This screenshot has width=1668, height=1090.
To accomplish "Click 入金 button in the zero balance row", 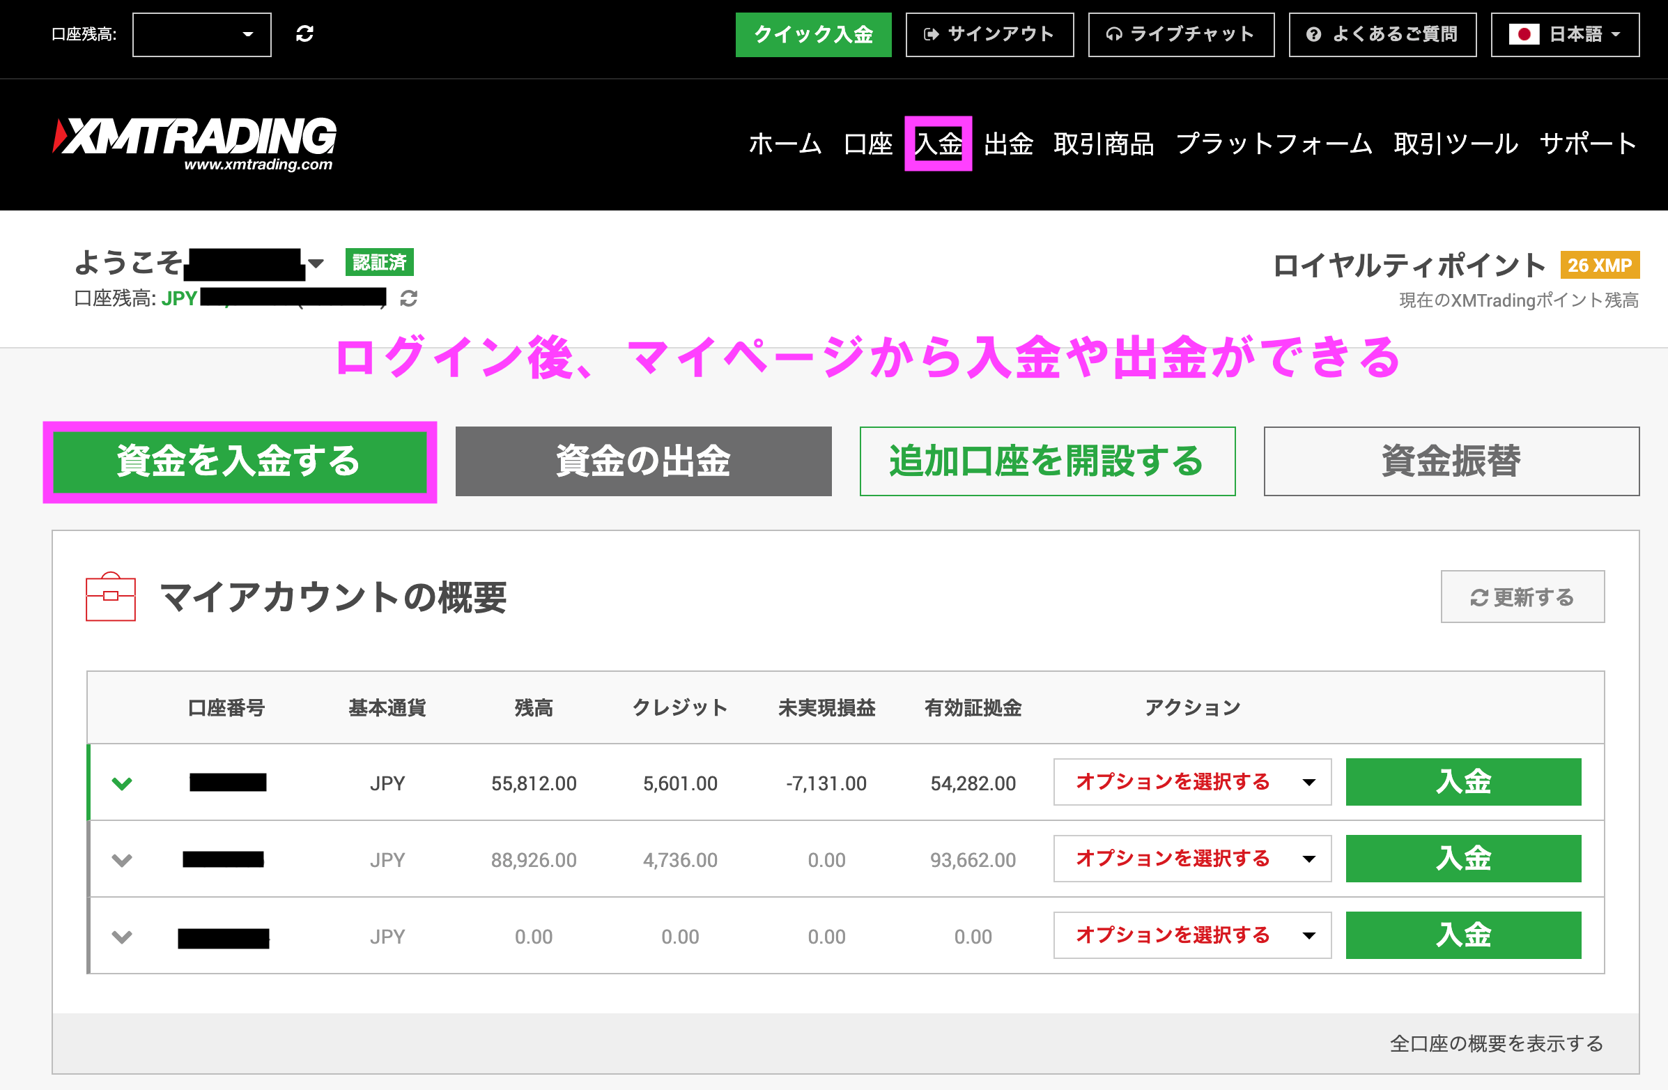I will pyautogui.click(x=1463, y=935).
